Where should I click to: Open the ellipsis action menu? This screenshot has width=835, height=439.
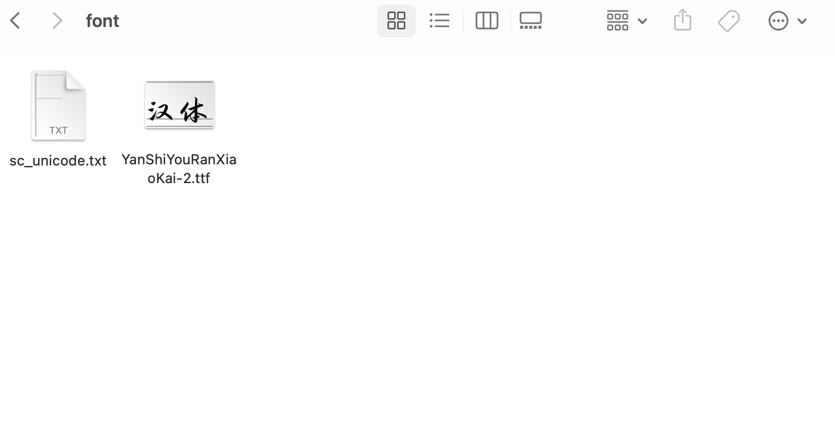click(778, 21)
